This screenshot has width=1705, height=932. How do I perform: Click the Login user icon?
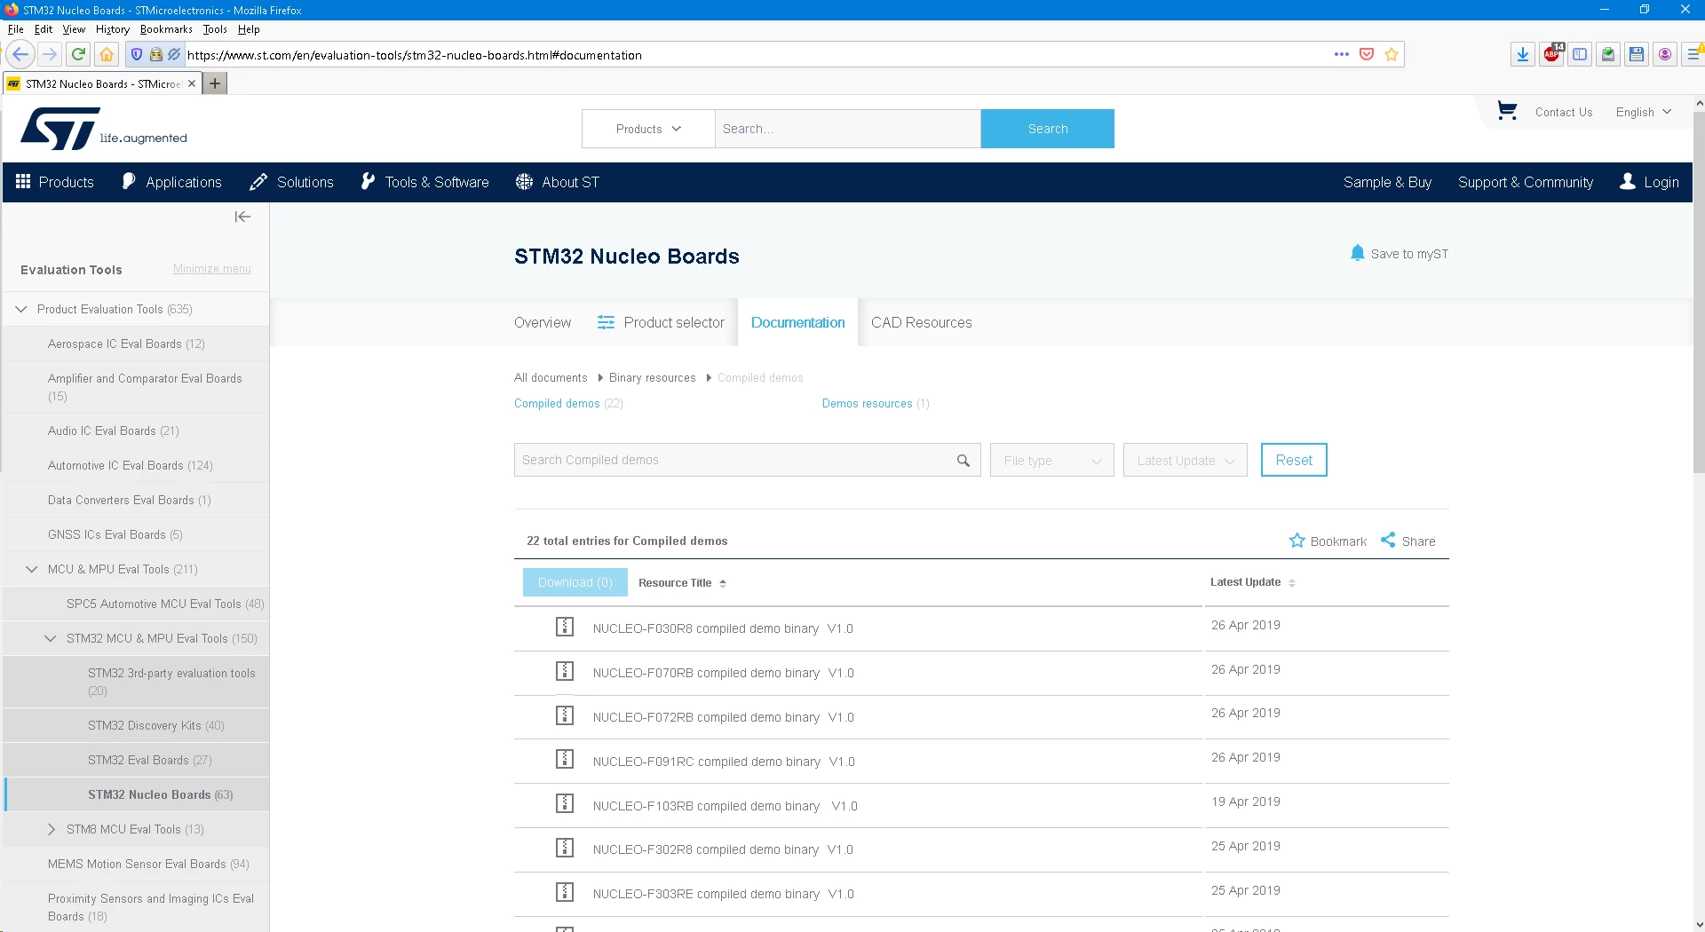[x=1628, y=181]
